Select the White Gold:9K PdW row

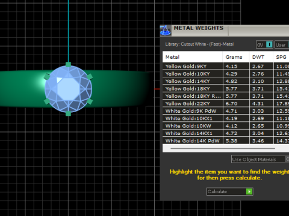click(x=226, y=111)
